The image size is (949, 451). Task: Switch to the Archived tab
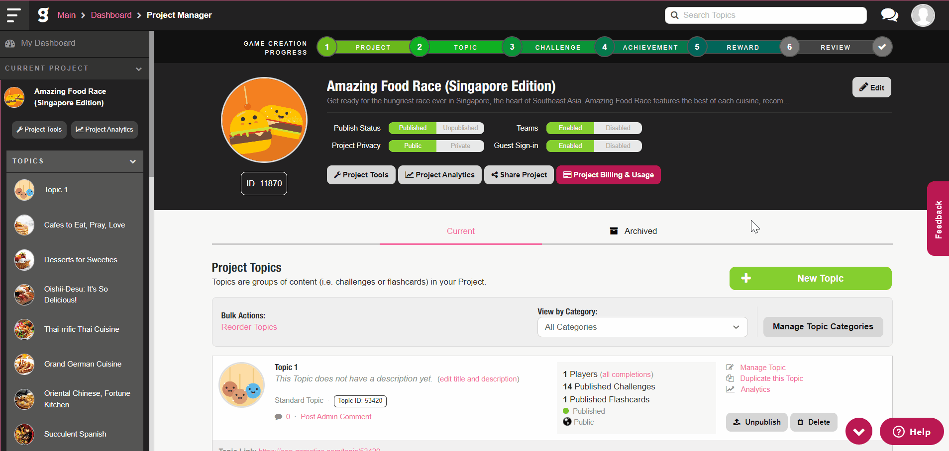(633, 231)
